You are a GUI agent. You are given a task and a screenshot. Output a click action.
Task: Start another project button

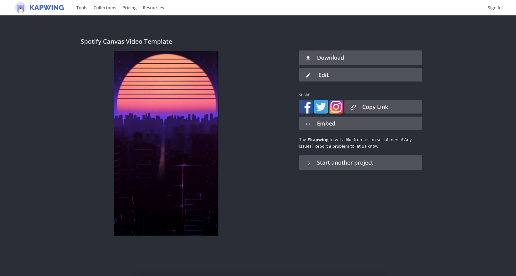[x=360, y=163]
